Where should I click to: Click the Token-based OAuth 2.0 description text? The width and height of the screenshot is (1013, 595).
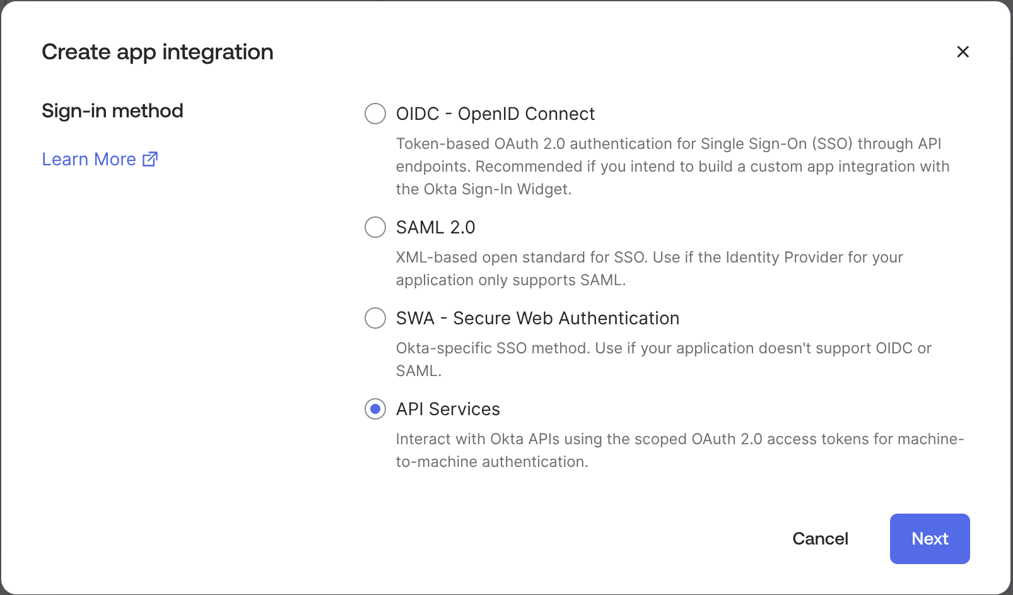pyautogui.click(x=672, y=167)
